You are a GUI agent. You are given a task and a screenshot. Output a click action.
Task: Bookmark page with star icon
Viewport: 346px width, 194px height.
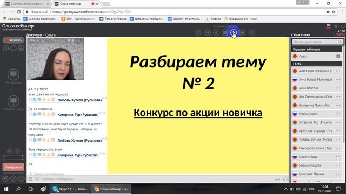(x=334, y=12)
